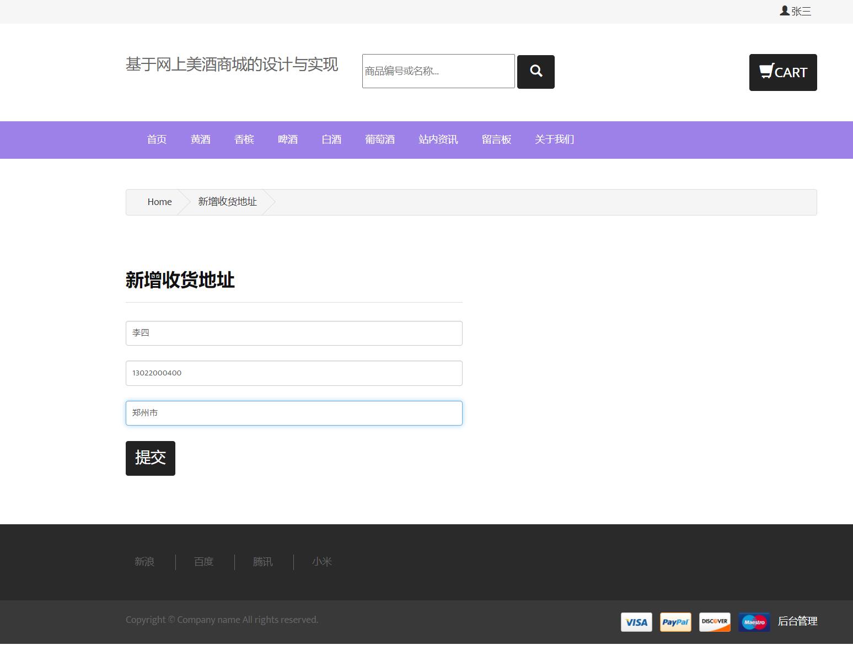Click the user profile icon beside 张三

(x=784, y=10)
